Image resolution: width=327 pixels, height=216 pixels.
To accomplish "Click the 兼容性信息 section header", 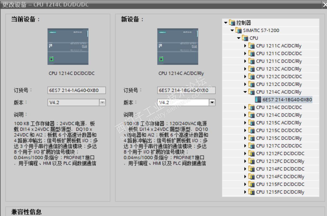I will (x=26, y=212).
